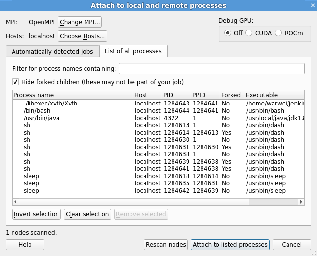
Task: Sort by the PID column header
Action: [x=176, y=95]
